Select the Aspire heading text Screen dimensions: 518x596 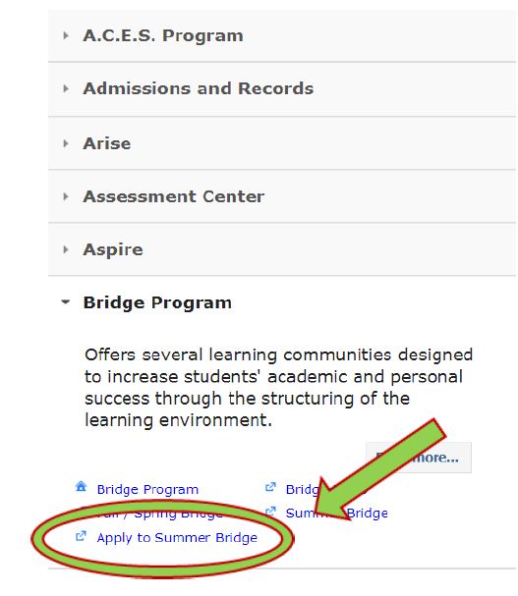[113, 249]
